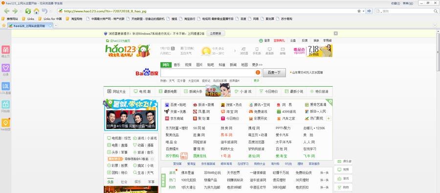Screen dimensions: 440x193
Task: Click the orange circle in Baidu search box
Action: (x=258, y=73)
